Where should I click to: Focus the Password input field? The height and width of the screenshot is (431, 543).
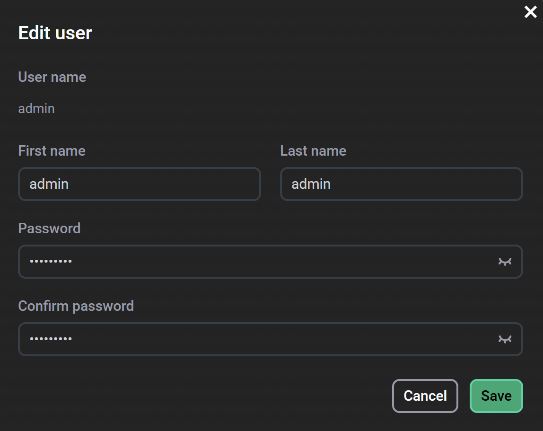[x=236, y=261]
